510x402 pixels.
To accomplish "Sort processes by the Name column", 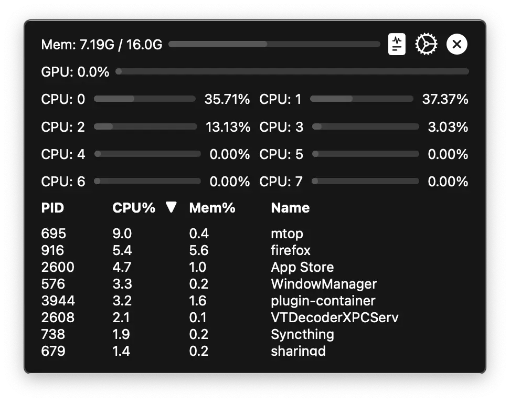I will pos(290,208).
